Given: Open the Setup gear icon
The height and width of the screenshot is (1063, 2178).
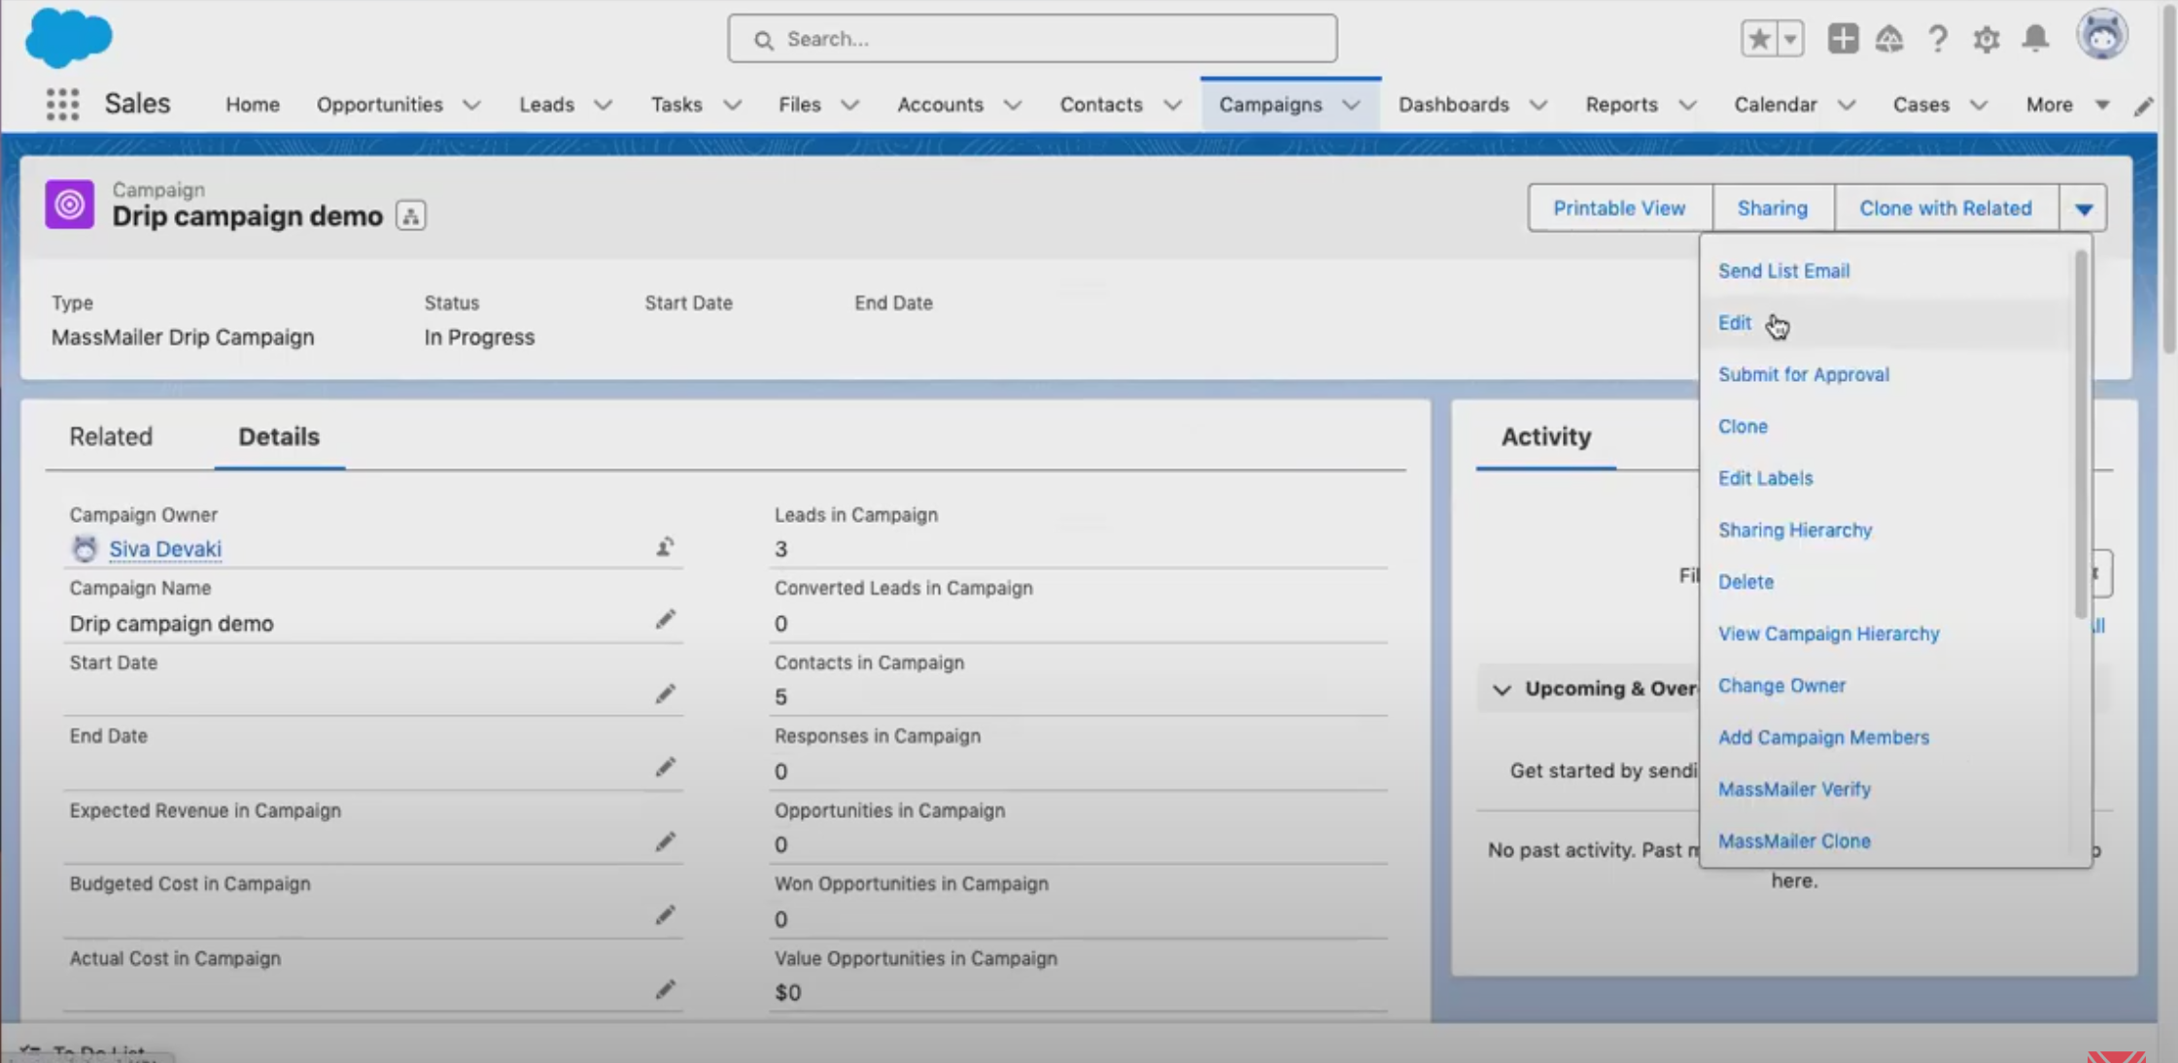Looking at the screenshot, I should 1986,39.
